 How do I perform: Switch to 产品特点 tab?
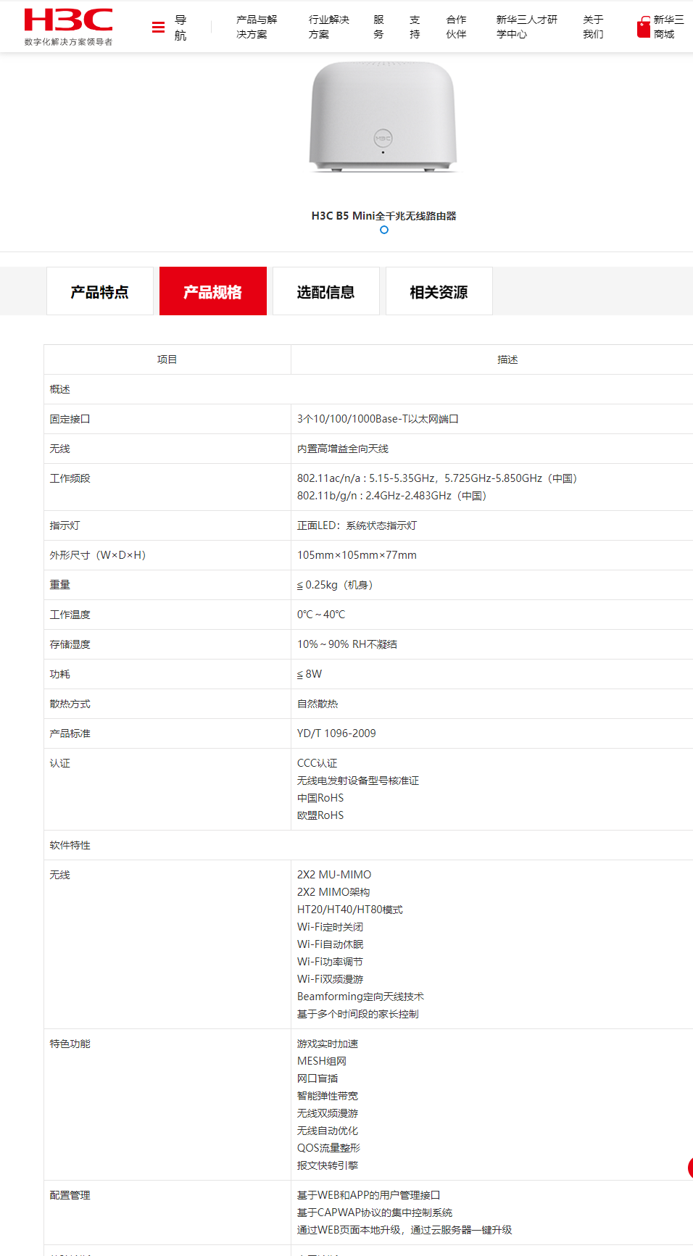100,291
